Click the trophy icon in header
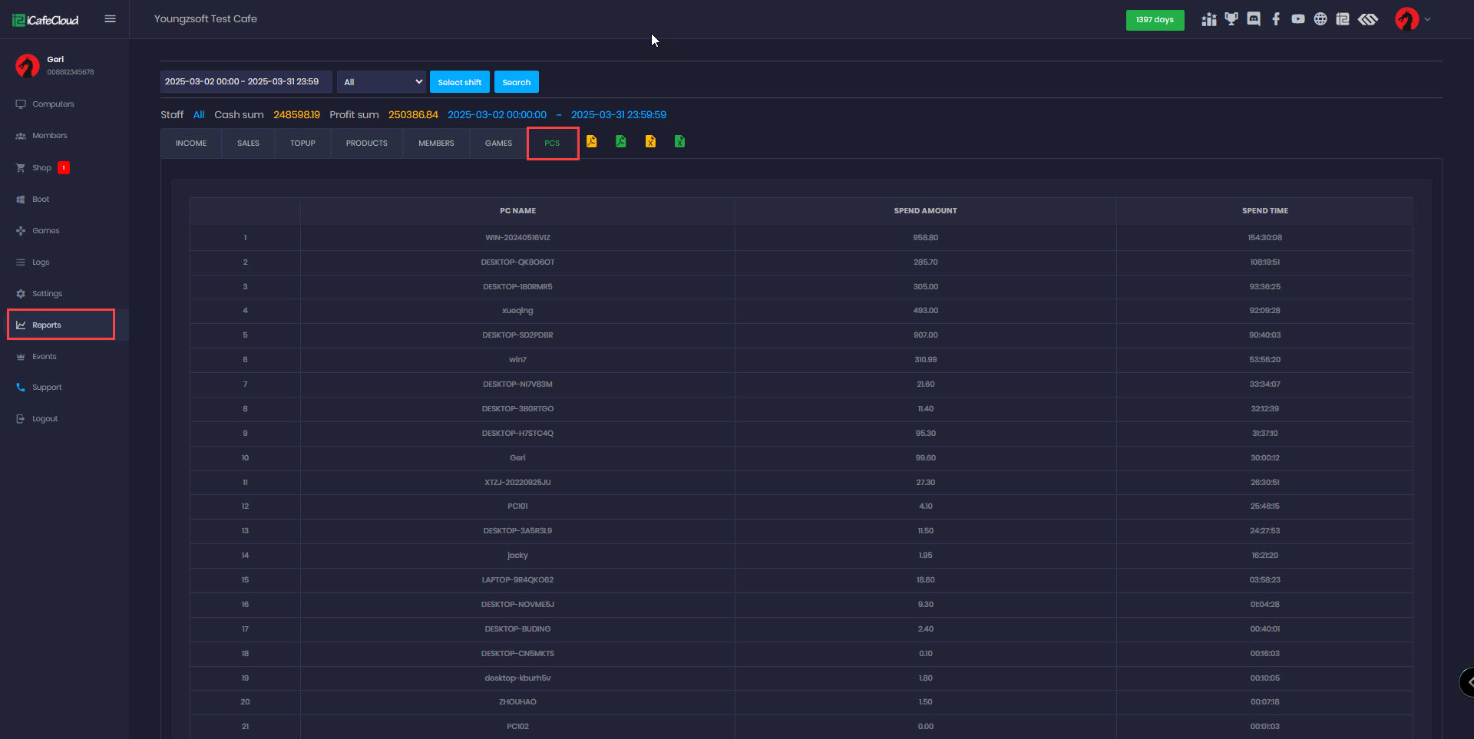 pyautogui.click(x=1231, y=19)
